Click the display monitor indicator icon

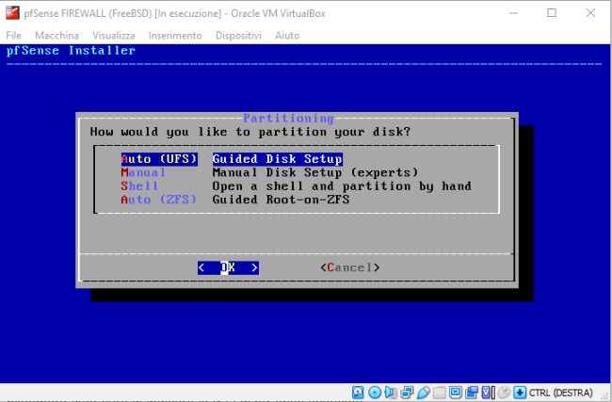[455, 393]
